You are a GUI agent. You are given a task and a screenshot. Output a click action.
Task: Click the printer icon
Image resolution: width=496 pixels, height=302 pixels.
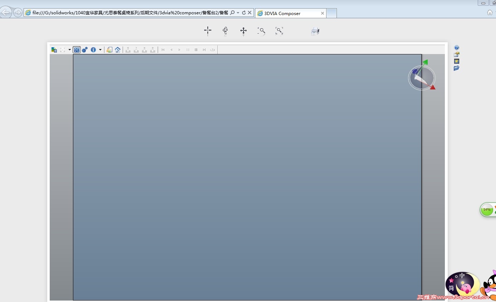click(x=315, y=31)
